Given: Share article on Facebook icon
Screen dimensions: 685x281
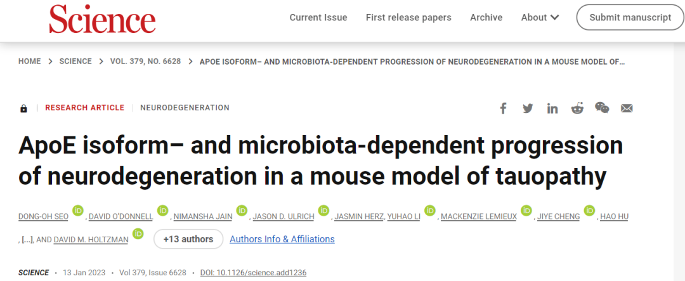Looking at the screenshot, I should tap(503, 108).
